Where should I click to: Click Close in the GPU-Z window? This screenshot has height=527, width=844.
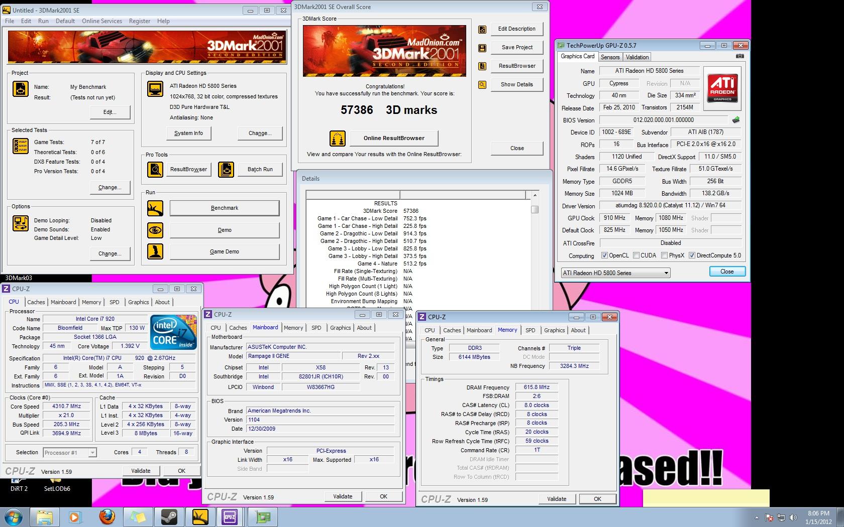coord(727,272)
